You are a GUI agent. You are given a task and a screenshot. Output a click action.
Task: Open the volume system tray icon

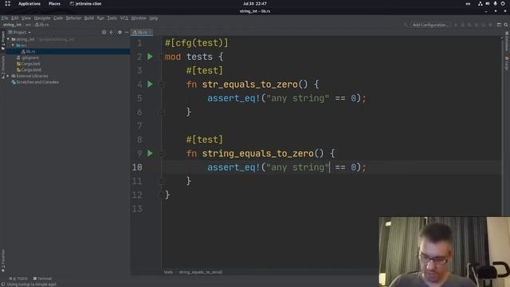pyautogui.click(x=488, y=3)
